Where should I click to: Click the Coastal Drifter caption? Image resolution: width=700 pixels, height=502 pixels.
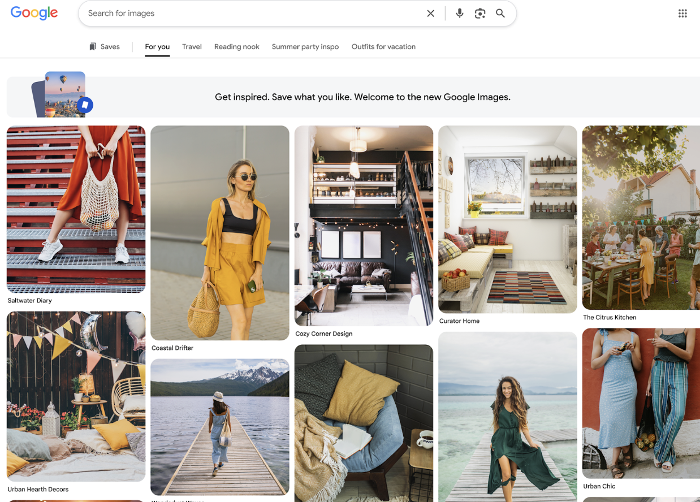pyautogui.click(x=172, y=348)
